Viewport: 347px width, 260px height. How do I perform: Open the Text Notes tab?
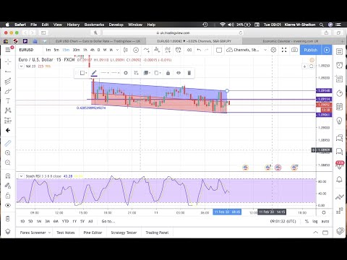tap(66, 233)
